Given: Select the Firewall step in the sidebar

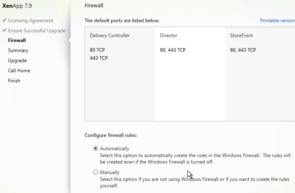Looking at the screenshot, I should click(17, 40).
